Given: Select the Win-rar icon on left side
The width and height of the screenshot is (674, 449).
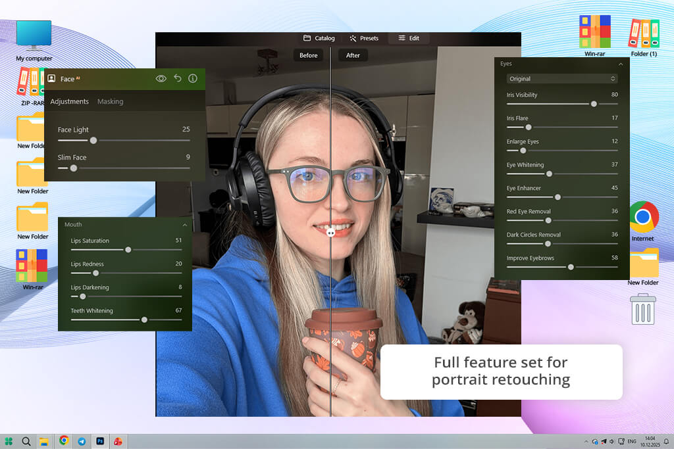Looking at the screenshot, I should [x=32, y=270].
